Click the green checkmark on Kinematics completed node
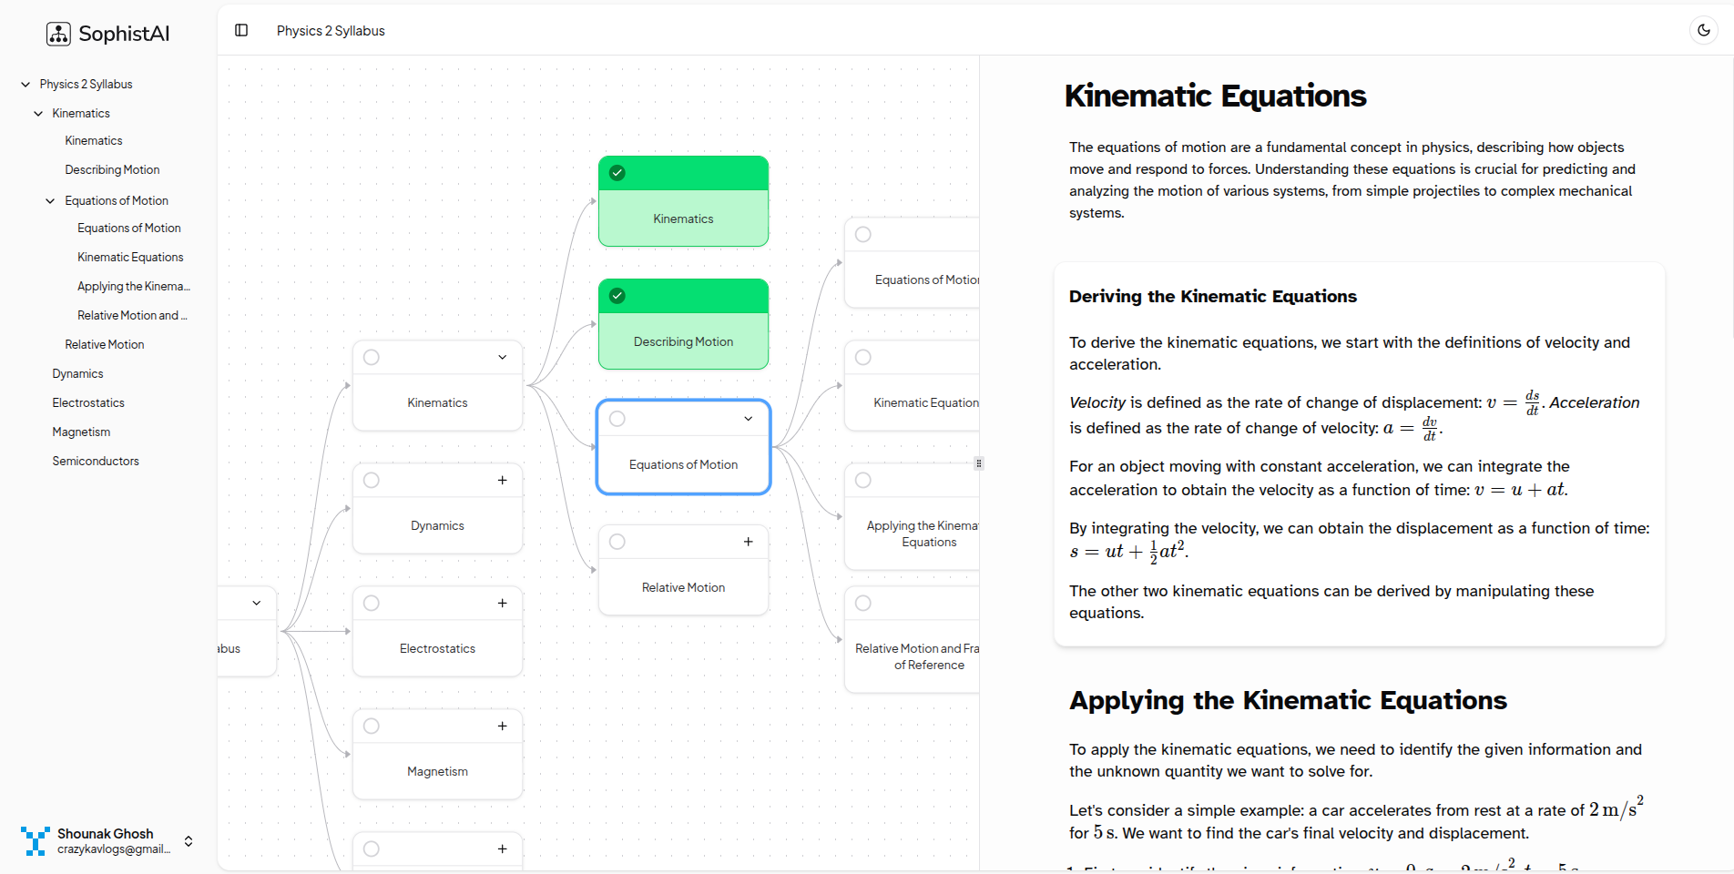Viewport: 1734px width, 874px height. [617, 173]
